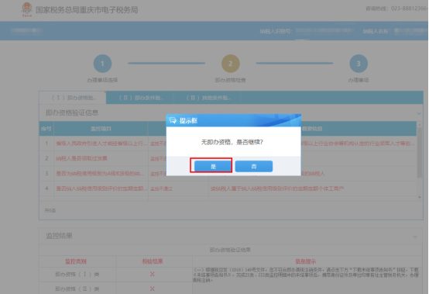Select step 3 circle 办理事项
The image size is (429, 294).
coord(359,64)
